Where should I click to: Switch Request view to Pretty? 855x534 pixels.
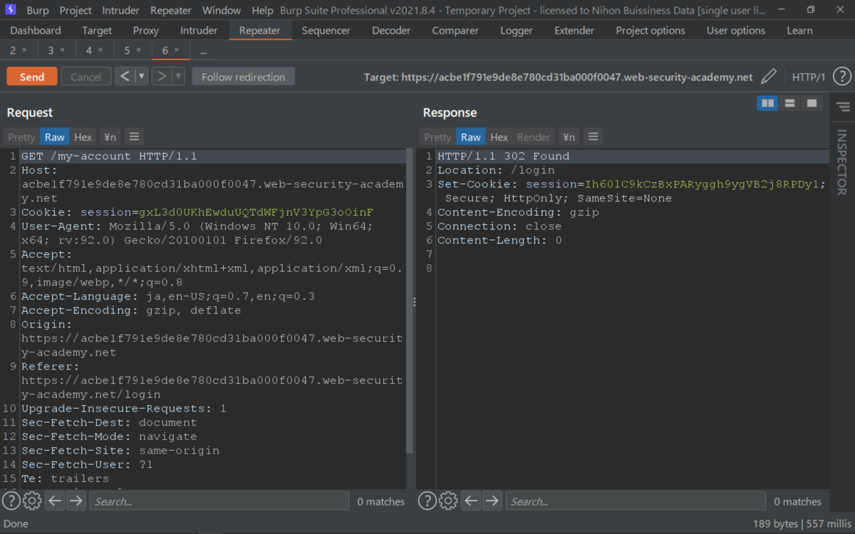click(x=21, y=137)
